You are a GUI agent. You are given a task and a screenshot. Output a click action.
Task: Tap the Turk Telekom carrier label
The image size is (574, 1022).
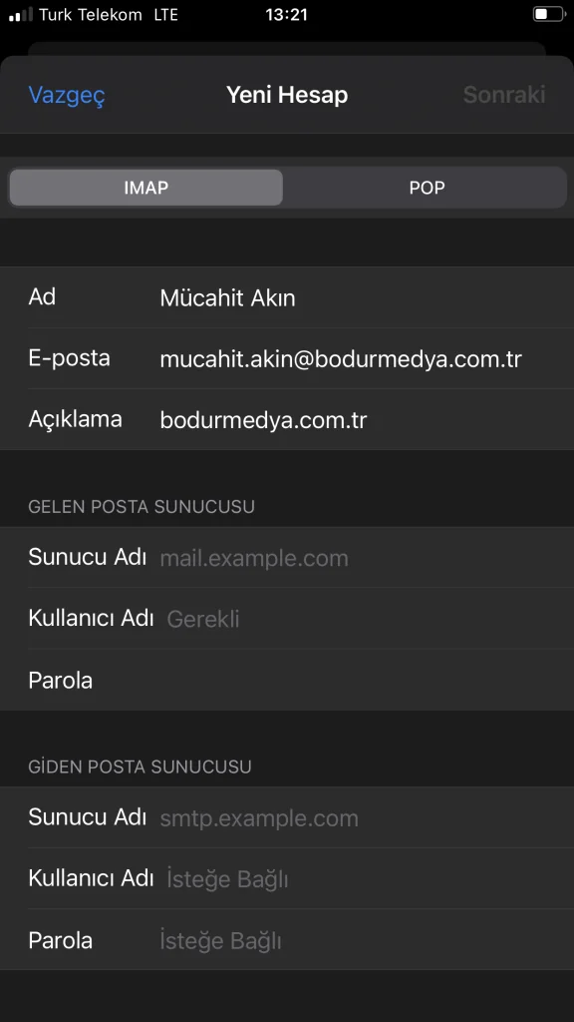[91, 14]
